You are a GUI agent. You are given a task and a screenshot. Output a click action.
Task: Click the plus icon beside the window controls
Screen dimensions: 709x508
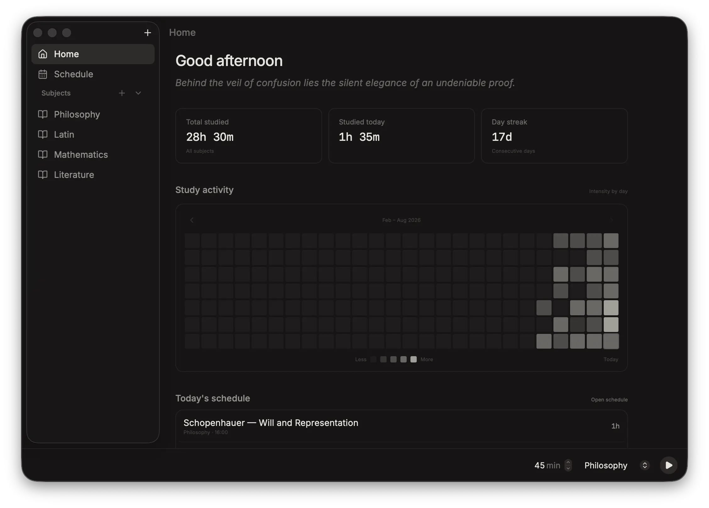[147, 33]
